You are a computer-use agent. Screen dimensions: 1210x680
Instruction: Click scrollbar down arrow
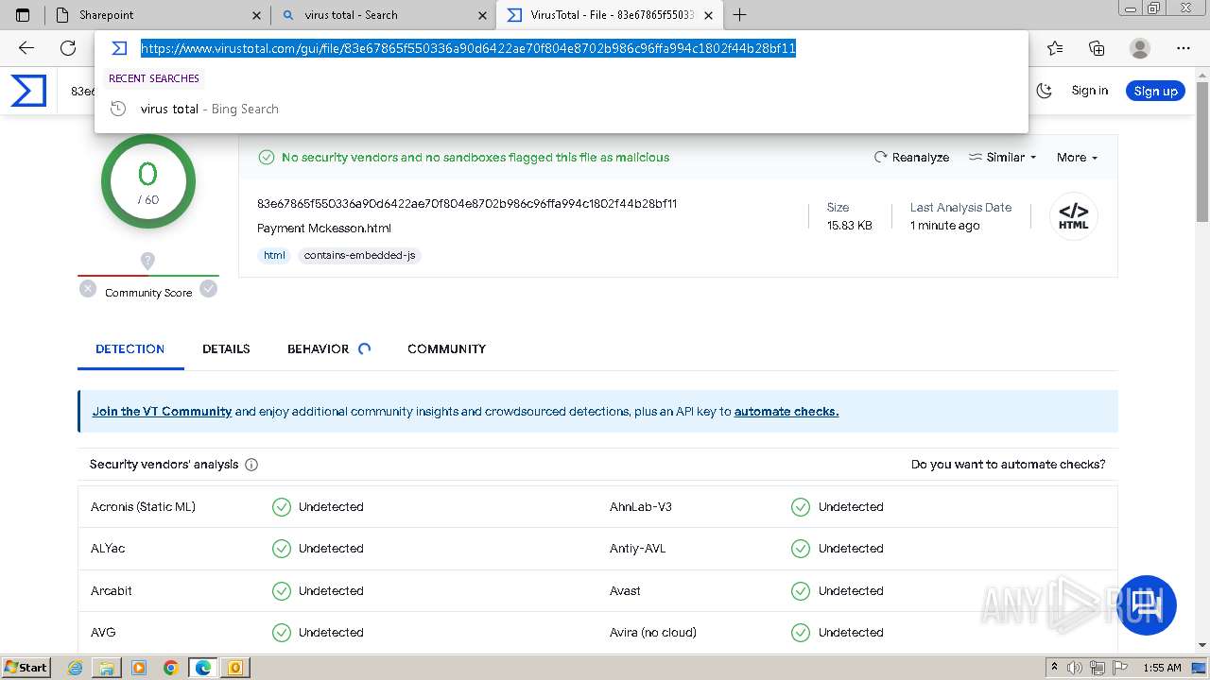click(1202, 645)
